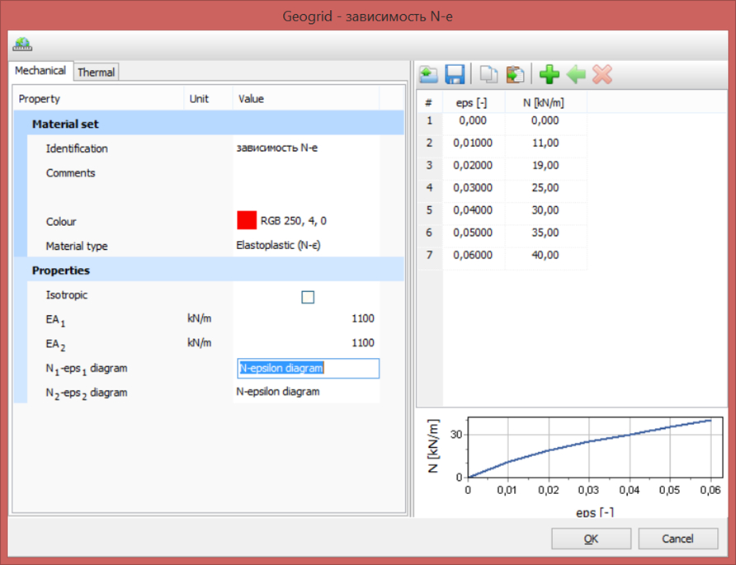Click the Identification value field
Viewport: 736px width, 565px height.
305,148
